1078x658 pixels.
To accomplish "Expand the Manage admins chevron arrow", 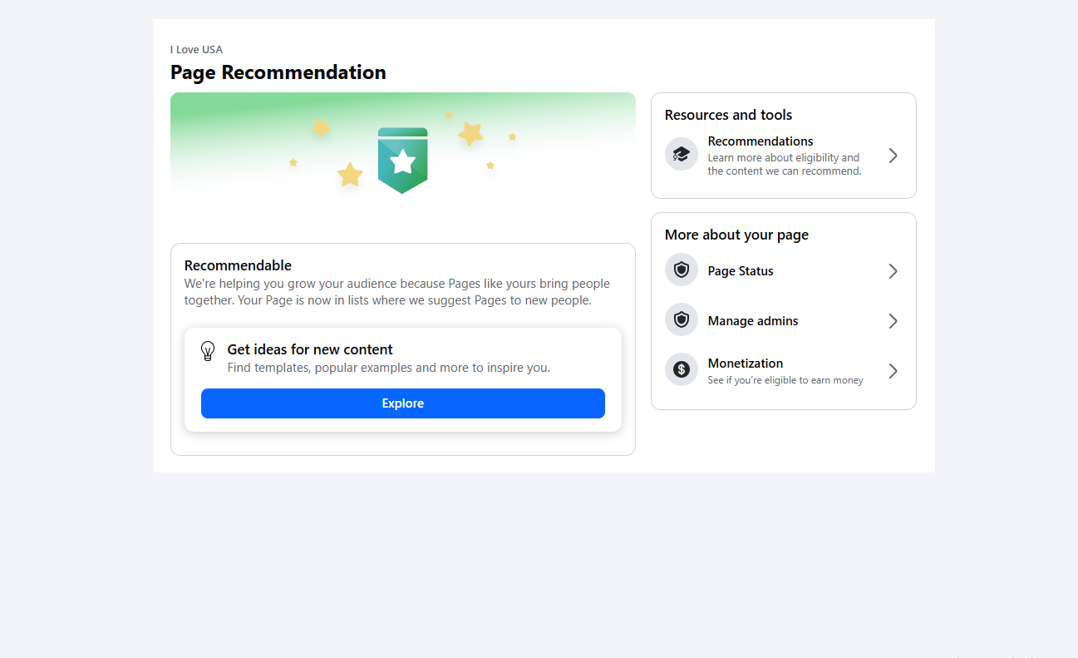I will tap(893, 321).
